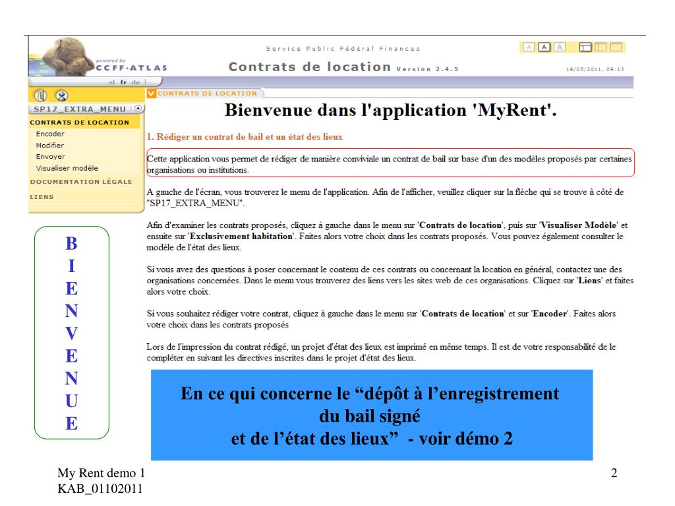The height and width of the screenshot is (506, 675).
Task: Click the 'powered by CCFF-ATLAS' text
Action: [x=131, y=65]
